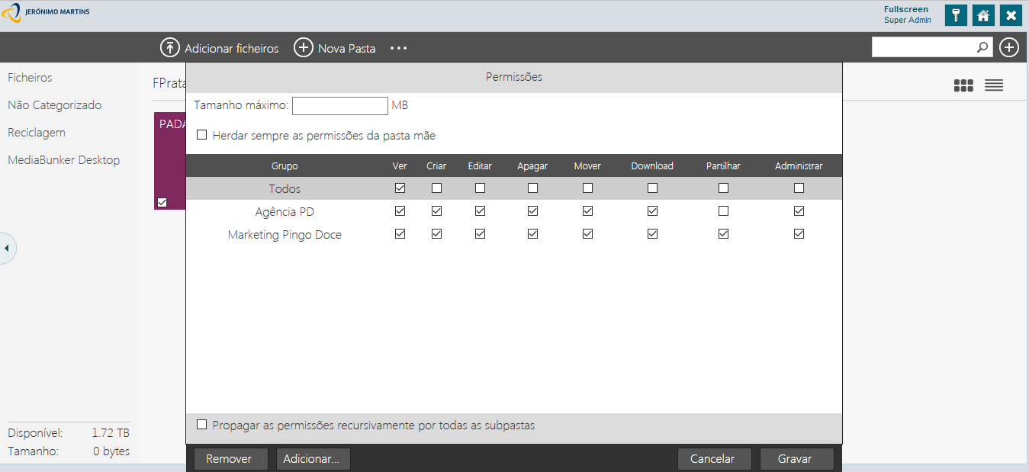The width and height of the screenshot is (1029, 472).
Task: Open the three-dots more options menu
Action: (x=399, y=48)
